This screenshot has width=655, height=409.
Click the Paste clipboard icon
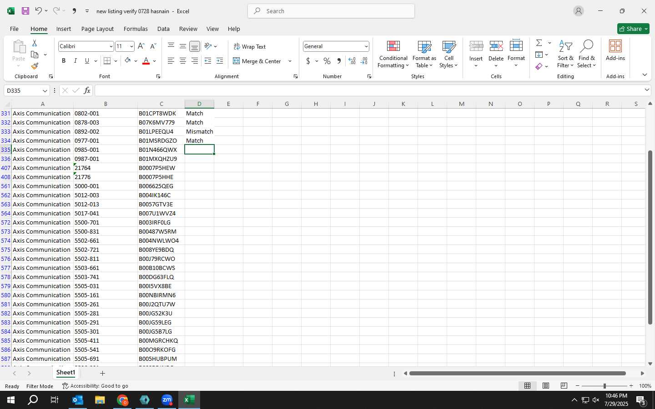click(19, 47)
